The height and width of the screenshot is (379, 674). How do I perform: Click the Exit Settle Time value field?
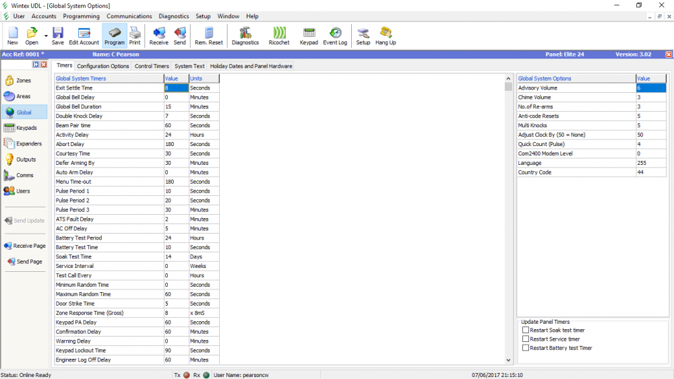176,88
